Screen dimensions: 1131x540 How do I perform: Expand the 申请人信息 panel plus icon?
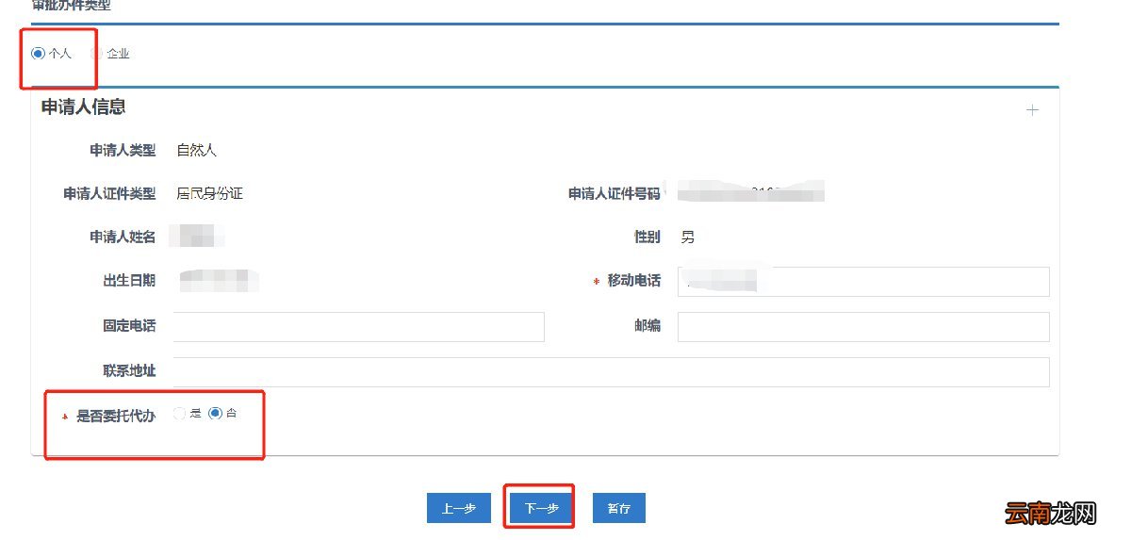[x=1032, y=110]
